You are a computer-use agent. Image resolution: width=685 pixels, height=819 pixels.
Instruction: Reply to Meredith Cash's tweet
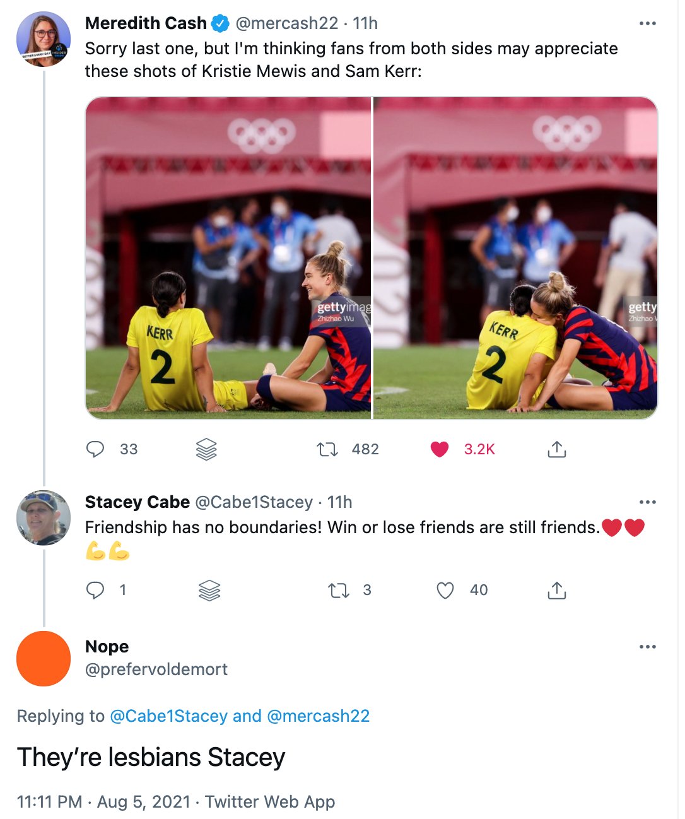click(x=95, y=449)
